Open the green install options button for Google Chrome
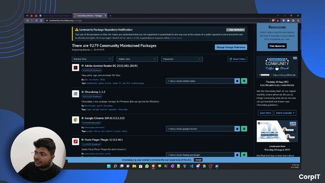This screenshot has height=183, width=325. (244, 129)
